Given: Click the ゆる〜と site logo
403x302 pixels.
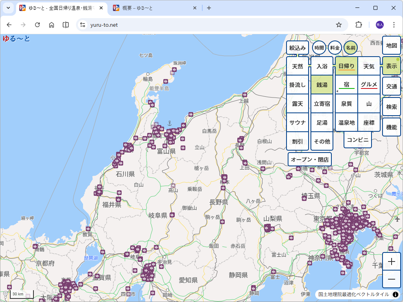Looking at the screenshot, I should [17, 39].
